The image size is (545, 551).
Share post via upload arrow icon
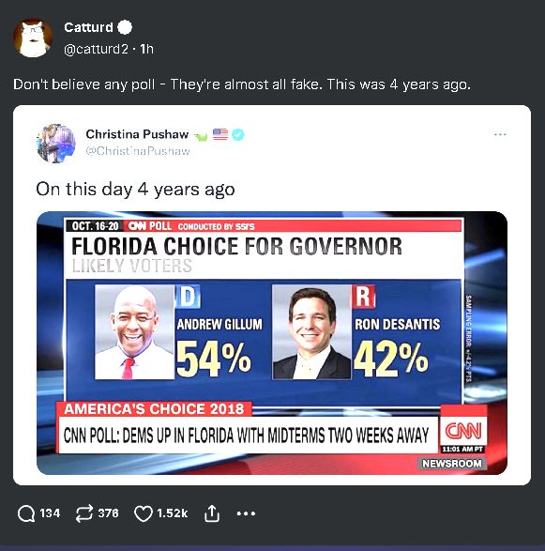(x=212, y=513)
